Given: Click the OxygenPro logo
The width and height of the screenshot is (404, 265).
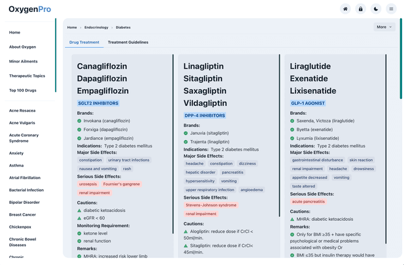Looking at the screenshot, I should point(30,9).
